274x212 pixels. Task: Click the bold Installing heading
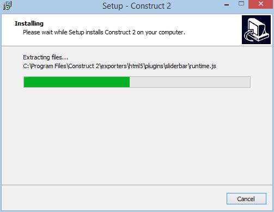29,23
